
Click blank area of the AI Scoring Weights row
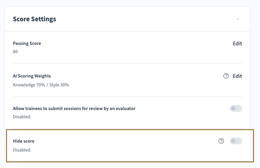click(137, 80)
